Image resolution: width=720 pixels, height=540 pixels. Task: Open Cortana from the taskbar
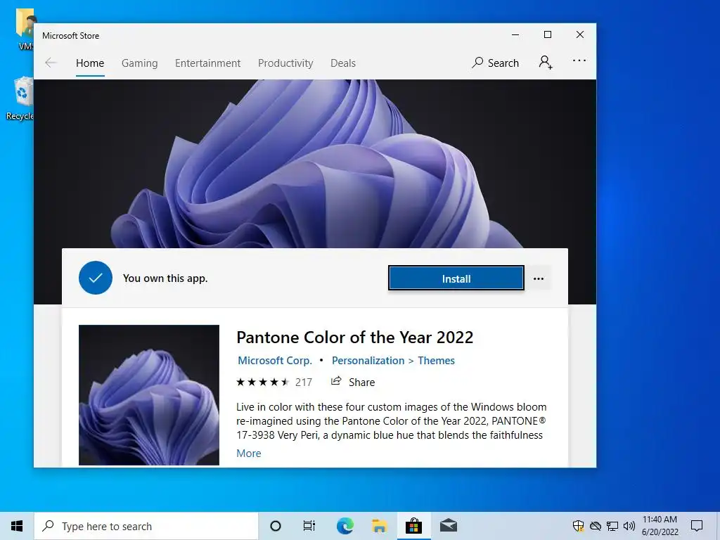276,526
